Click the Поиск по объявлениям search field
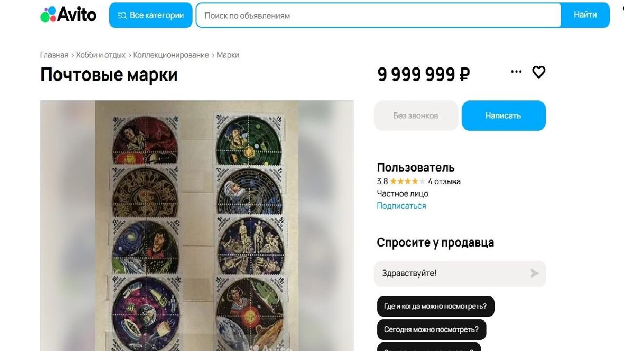 click(x=378, y=15)
